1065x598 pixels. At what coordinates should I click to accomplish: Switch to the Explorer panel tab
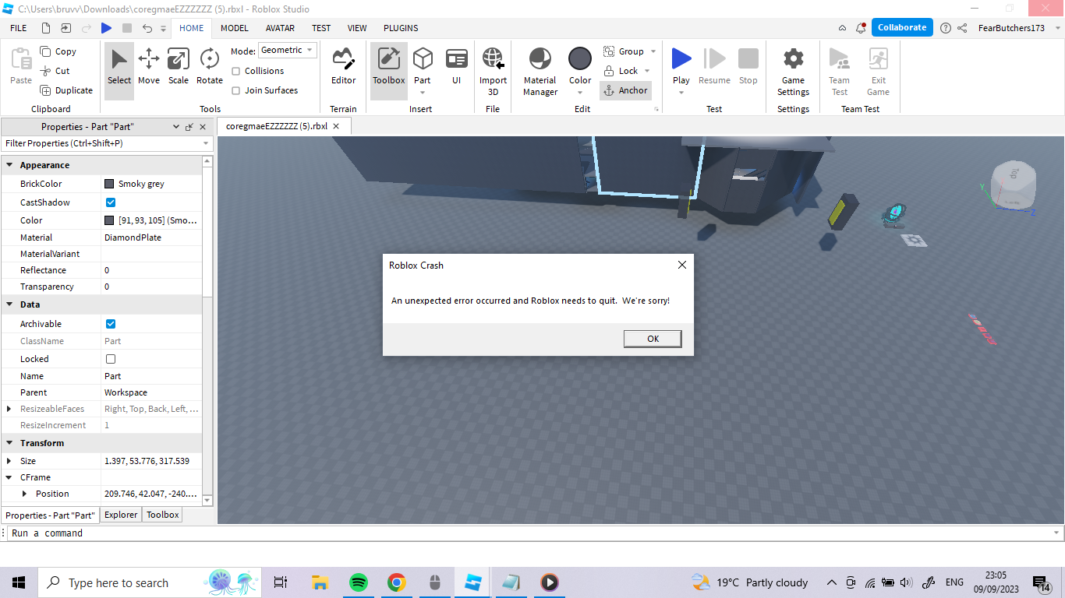[121, 515]
